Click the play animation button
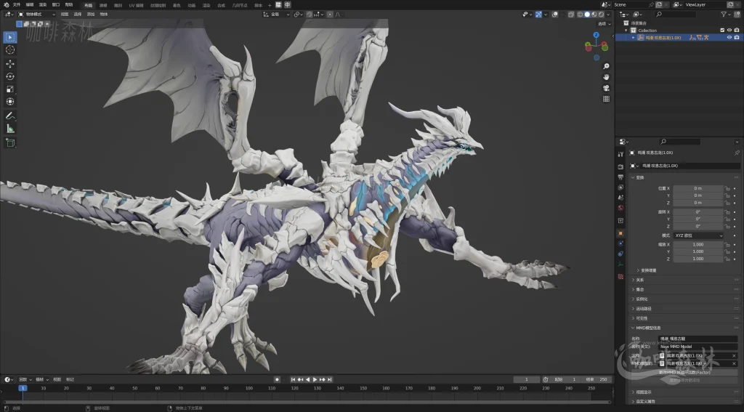The width and height of the screenshot is (744, 412). click(315, 379)
